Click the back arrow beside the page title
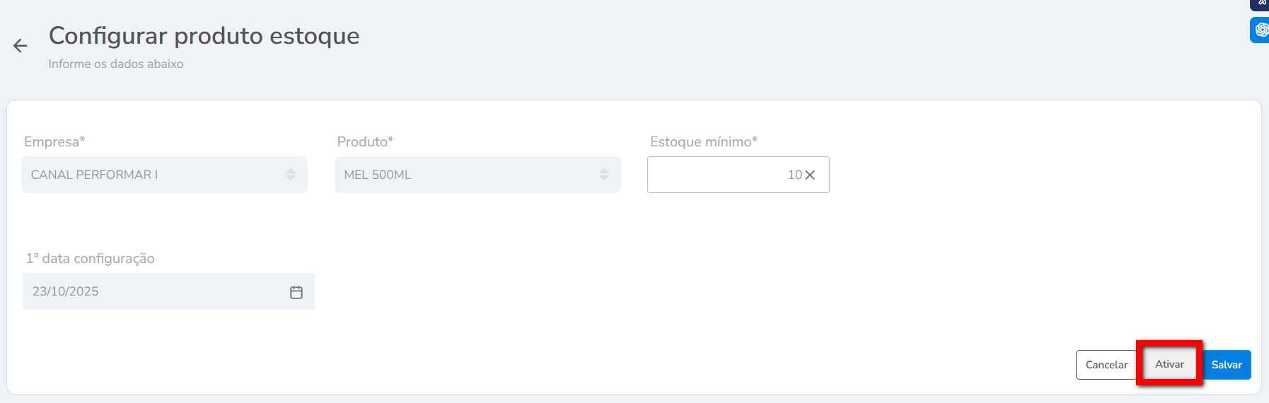The image size is (1269, 403). tap(20, 46)
